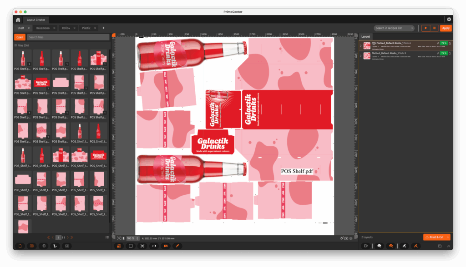Toggle visibility eye of Side A layout
This screenshot has width=466, height=267.
click(374, 43)
